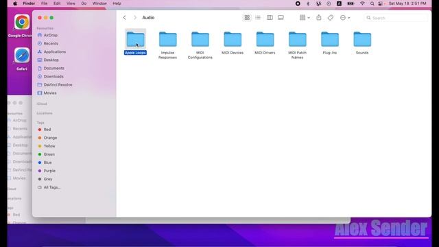Open the Window menu

[99, 3]
